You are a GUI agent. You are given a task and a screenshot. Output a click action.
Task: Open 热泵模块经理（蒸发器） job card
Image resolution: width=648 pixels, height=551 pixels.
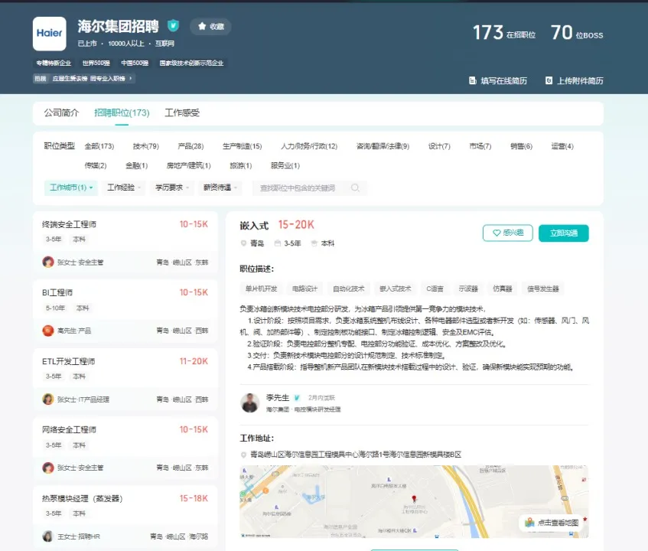(125, 517)
